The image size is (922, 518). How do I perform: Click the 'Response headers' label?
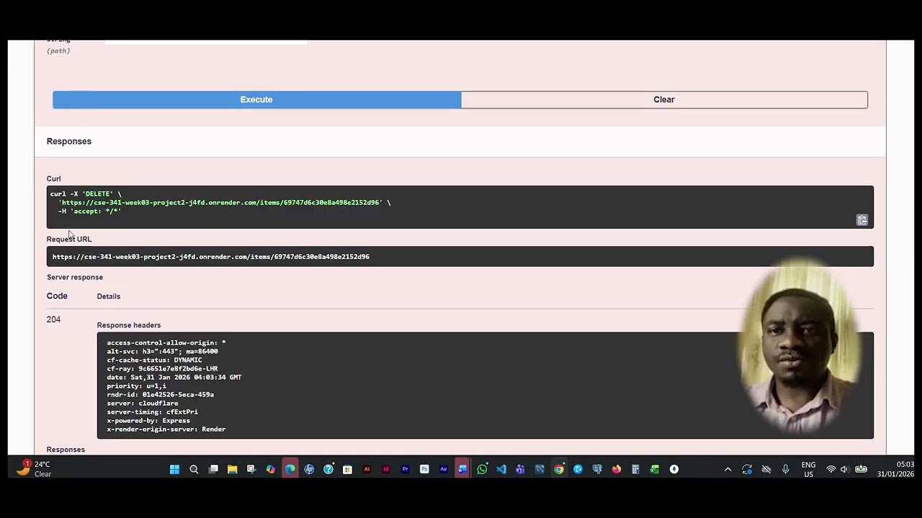click(129, 325)
